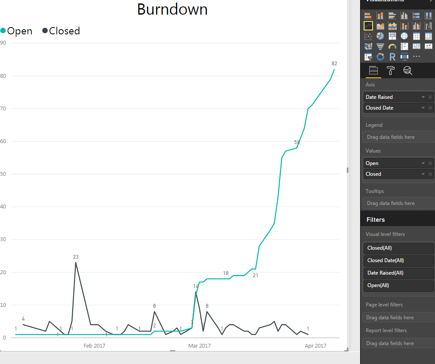Viewport: 435px width, 364px height.
Task: Select the scatter chart visual
Action: click(368, 36)
